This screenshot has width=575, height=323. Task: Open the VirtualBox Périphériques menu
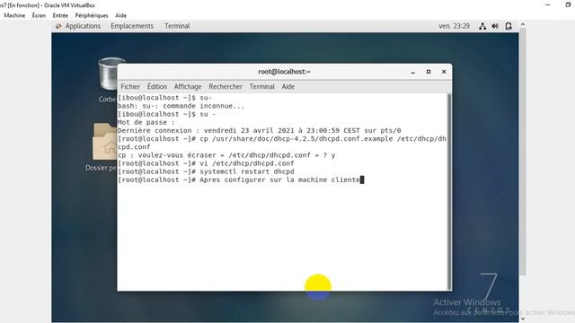point(92,15)
